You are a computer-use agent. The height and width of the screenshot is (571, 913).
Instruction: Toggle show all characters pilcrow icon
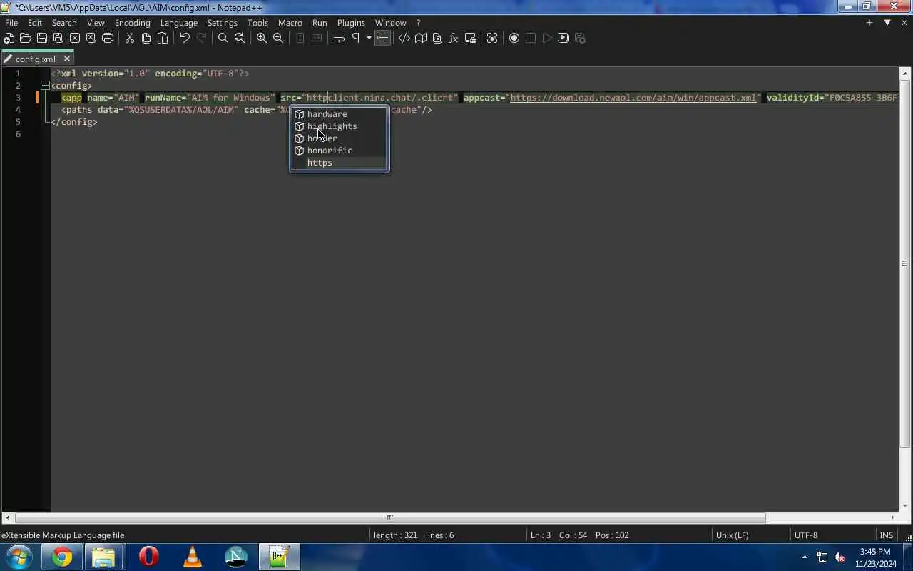[x=355, y=38]
